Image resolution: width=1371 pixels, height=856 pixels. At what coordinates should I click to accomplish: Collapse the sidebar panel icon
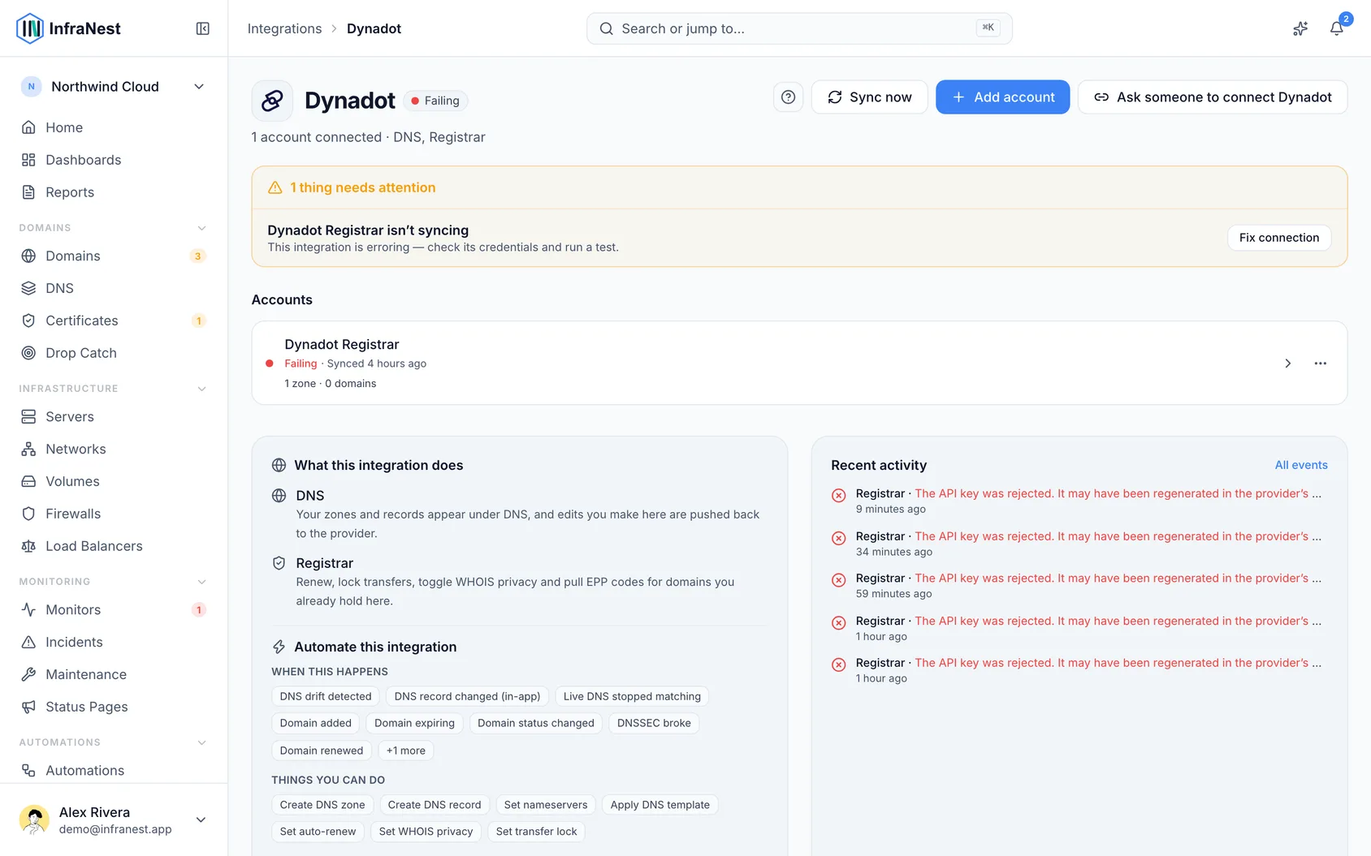click(203, 28)
